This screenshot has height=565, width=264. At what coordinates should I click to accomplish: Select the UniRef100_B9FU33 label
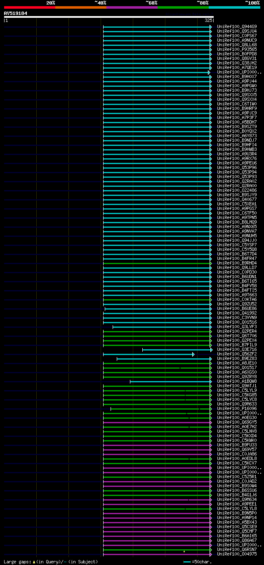pos(237,445)
